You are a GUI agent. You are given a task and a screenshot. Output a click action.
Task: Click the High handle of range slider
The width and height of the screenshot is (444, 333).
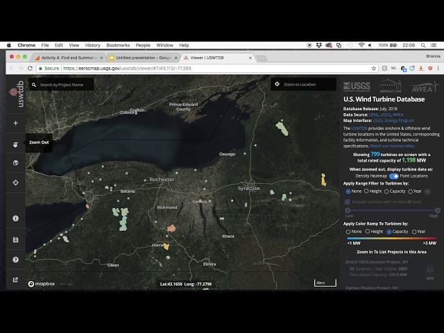click(x=438, y=210)
